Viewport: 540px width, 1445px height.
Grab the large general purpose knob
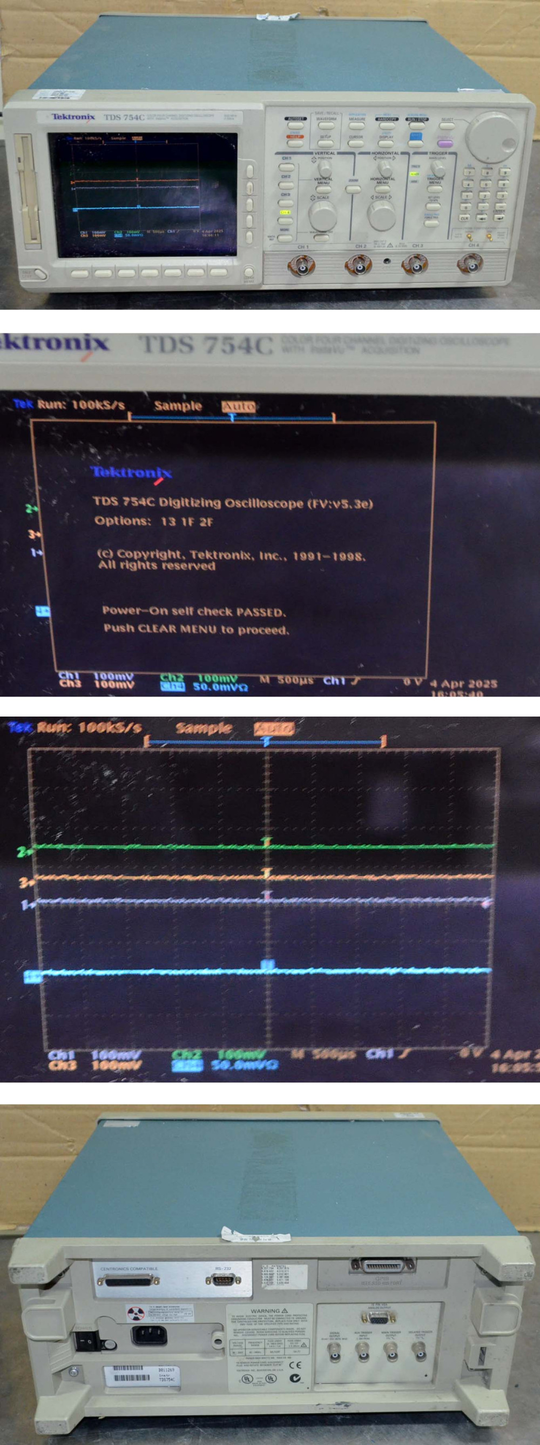493,137
